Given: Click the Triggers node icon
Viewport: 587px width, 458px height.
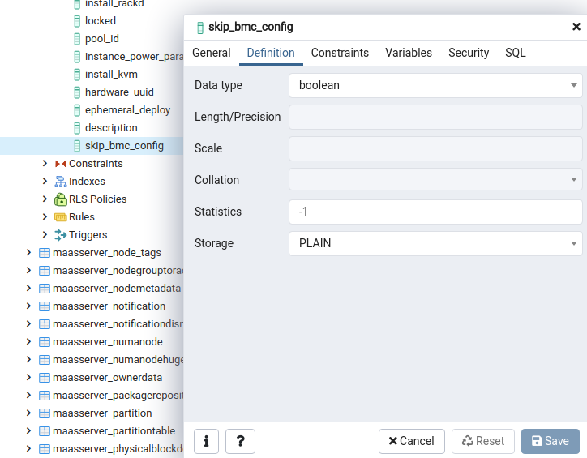Looking at the screenshot, I should point(60,235).
